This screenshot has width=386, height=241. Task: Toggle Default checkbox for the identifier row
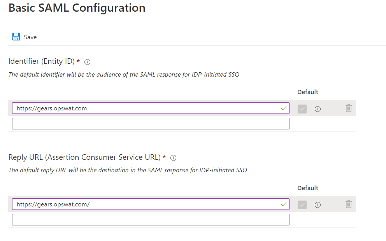302,109
